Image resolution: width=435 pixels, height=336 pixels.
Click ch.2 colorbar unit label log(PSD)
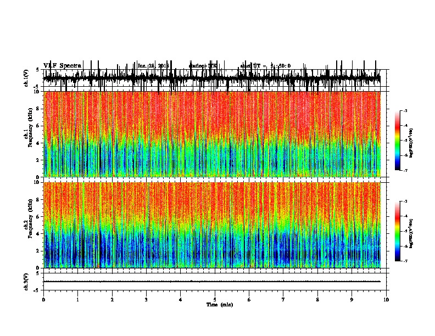pos(411,233)
